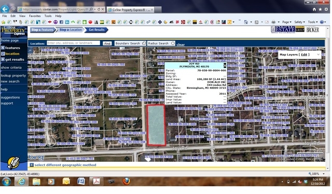332x194 pixels.
Task: Open the favorites star icon
Action: (x=320, y=9)
